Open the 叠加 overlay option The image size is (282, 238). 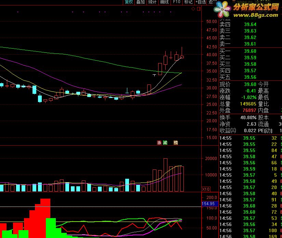140,2
